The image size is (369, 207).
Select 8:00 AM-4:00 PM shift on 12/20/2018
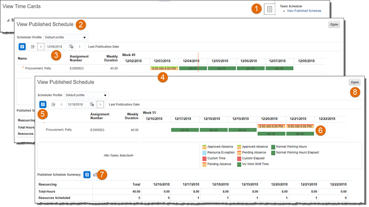pyautogui.click(x=271, y=126)
